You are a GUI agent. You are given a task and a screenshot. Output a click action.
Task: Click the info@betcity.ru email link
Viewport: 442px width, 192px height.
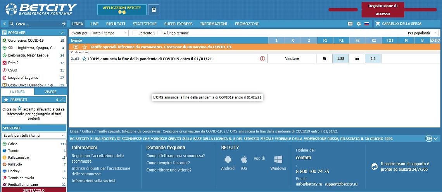point(309,184)
